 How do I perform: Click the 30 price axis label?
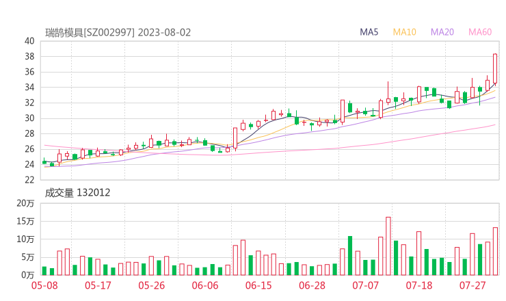coord(29,118)
